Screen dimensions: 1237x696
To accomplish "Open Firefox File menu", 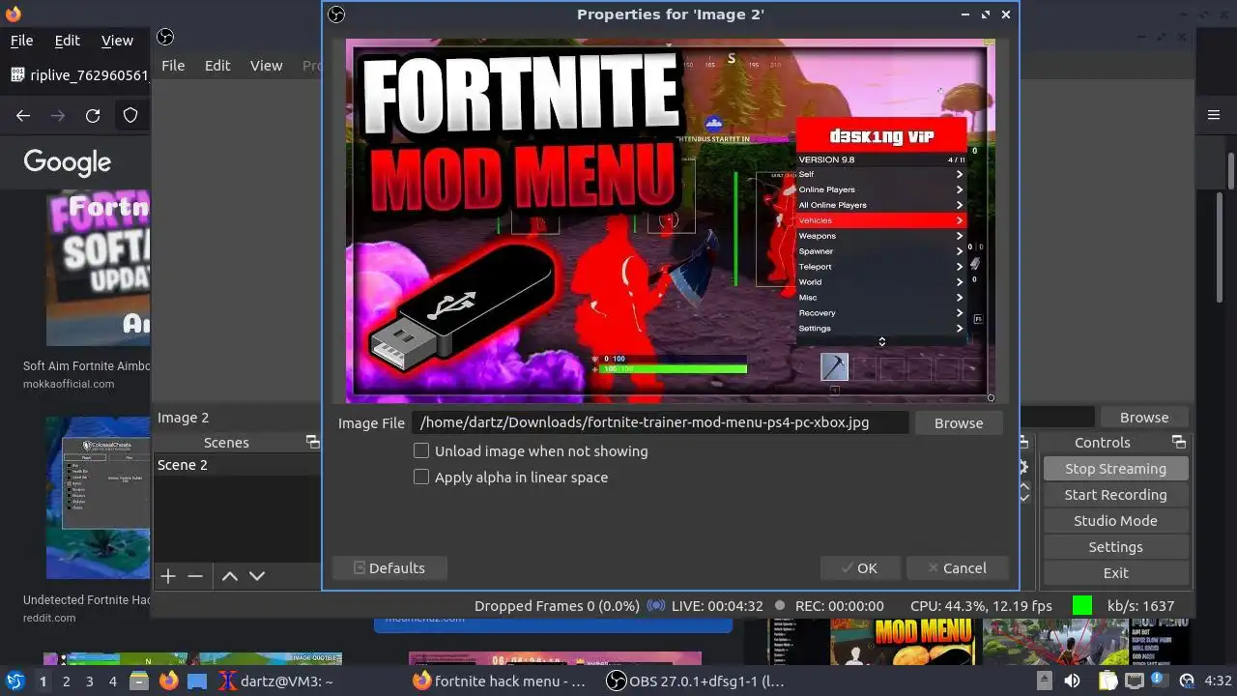I will (21, 41).
